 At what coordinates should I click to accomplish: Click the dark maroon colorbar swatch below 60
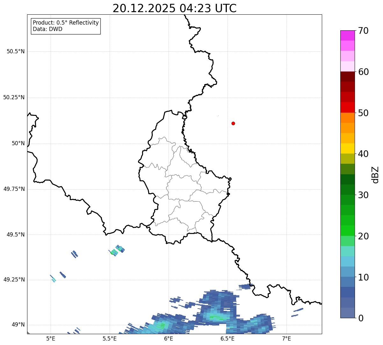pyautogui.click(x=347, y=77)
